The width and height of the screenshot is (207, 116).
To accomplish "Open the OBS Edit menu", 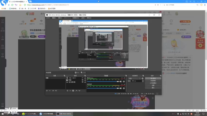I will click(54, 18).
